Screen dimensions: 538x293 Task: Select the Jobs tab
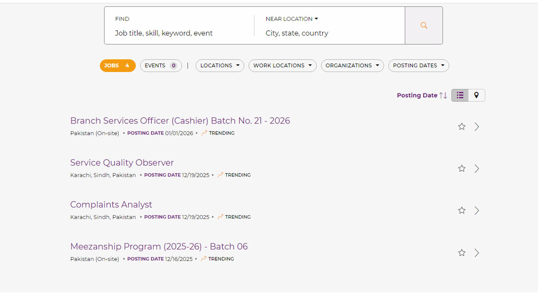tap(118, 66)
